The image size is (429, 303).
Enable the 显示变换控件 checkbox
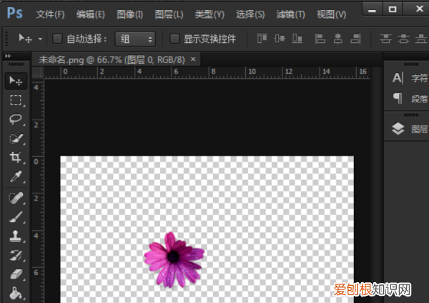click(174, 39)
